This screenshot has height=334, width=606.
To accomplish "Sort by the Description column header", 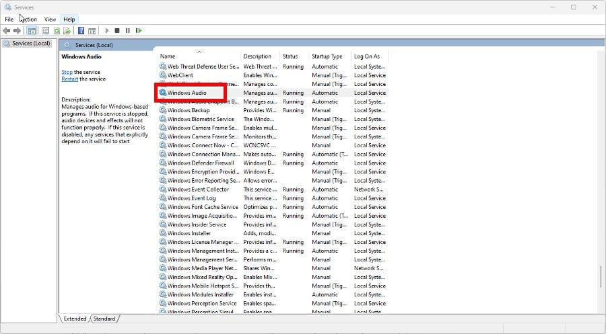I will 261,56.
